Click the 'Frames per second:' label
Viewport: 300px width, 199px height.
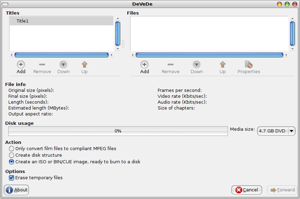180,90
